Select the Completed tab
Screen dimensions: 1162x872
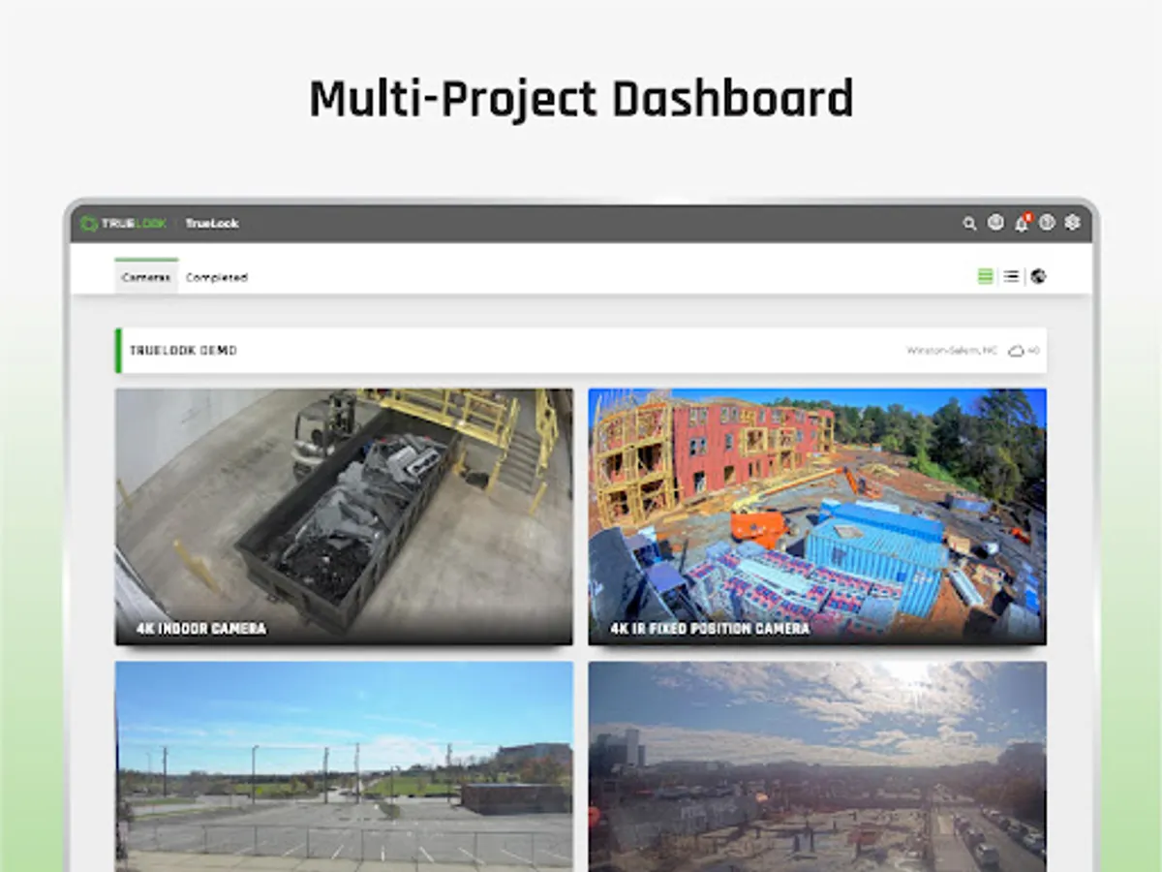pyautogui.click(x=217, y=277)
